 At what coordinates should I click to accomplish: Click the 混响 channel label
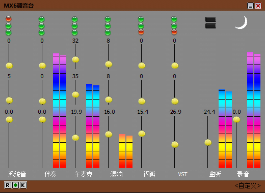(116, 174)
